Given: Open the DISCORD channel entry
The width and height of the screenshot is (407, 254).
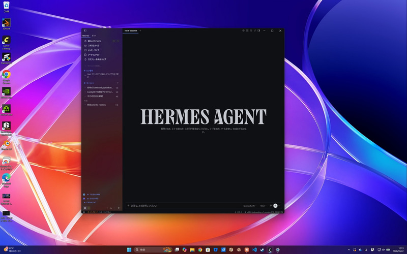Looking at the screenshot, I should 93,199.
